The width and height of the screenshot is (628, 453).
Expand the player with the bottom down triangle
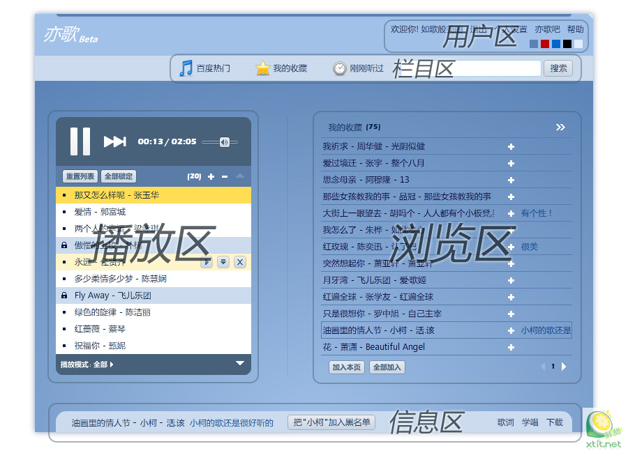[240, 363]
